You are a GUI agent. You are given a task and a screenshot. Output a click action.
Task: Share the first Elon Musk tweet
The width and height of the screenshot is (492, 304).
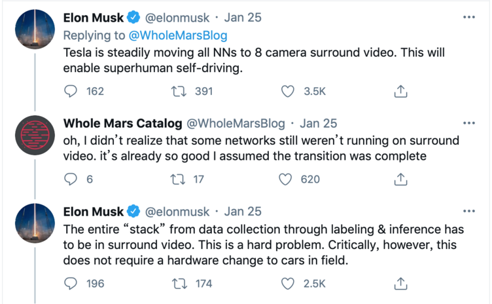tap(402, 92)
